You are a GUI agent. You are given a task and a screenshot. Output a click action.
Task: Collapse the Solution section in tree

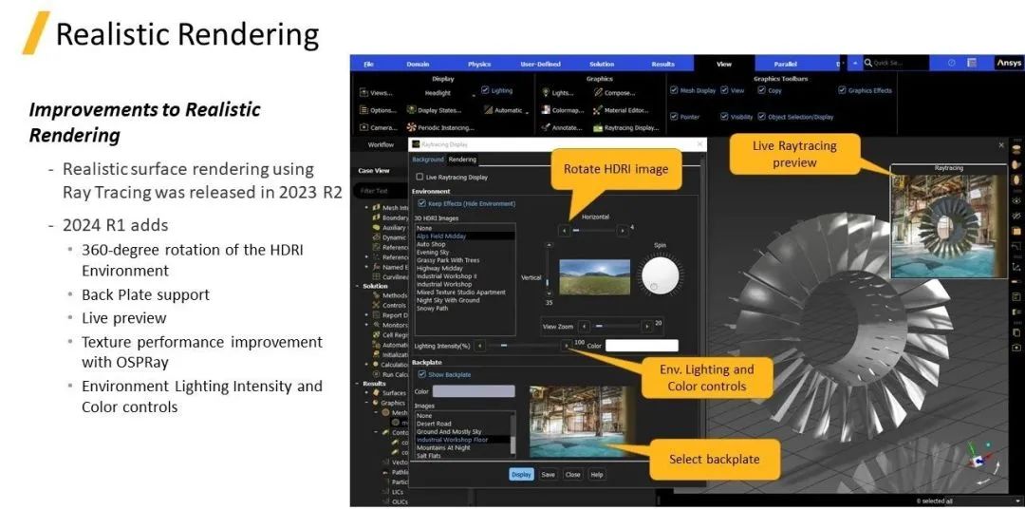(358, 286)
